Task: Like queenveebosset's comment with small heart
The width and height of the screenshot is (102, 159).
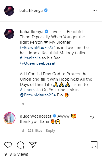Action: point(92,118)
